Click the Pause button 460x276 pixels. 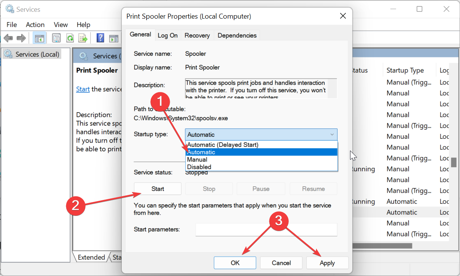pos(261,189)
